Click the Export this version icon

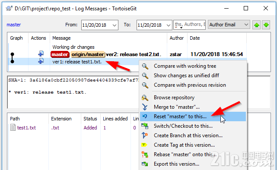coord(145,164)
